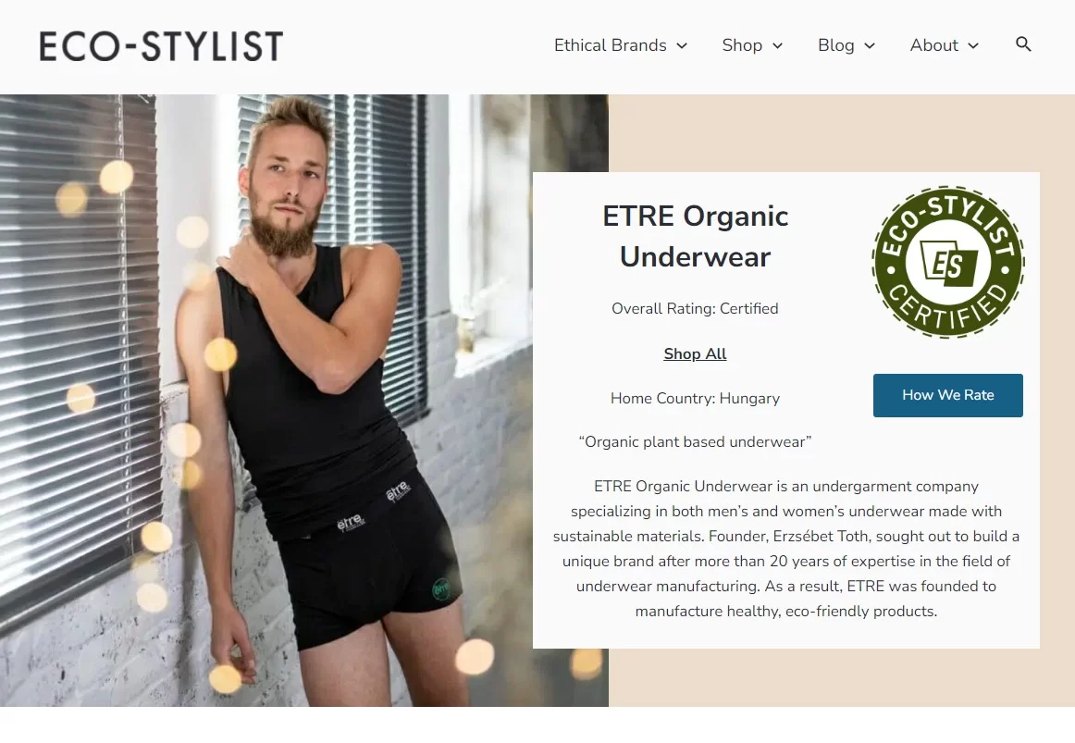Click the green logo on the shorts
The image size is (1075, 743).
pyautogui.click(x=441, y=588)
